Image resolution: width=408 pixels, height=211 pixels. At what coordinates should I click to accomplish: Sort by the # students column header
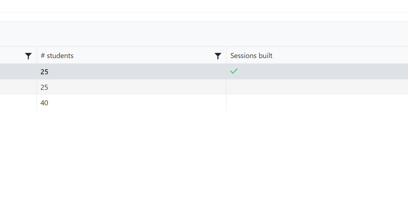(57, 56)
